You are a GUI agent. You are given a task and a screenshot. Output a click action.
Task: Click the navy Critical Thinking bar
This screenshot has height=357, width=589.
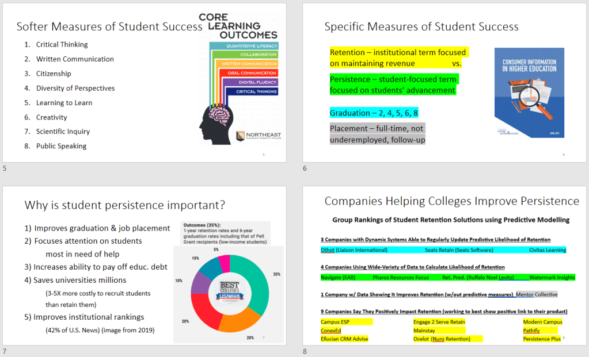point(252,91)
